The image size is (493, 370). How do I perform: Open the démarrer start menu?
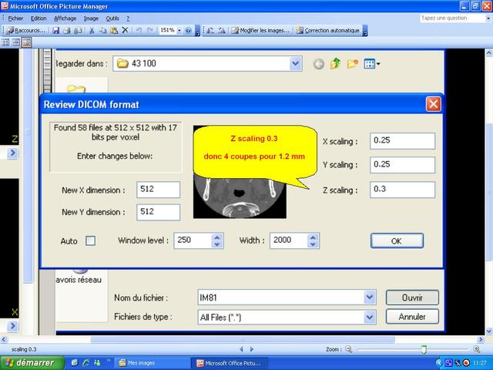pyautogui.click(x=32, y=363)
